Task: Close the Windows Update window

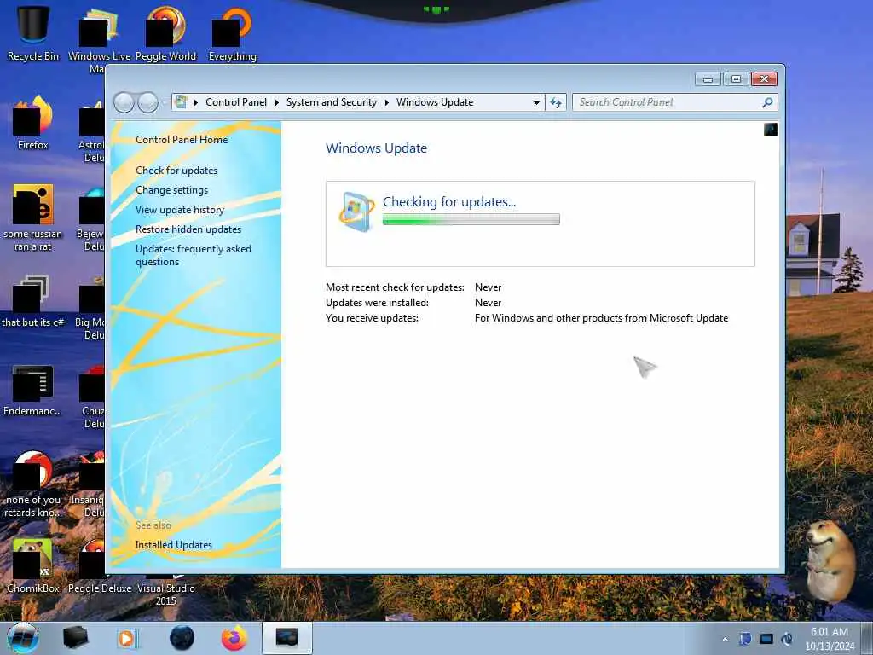Action: click(x=764, y=79)
